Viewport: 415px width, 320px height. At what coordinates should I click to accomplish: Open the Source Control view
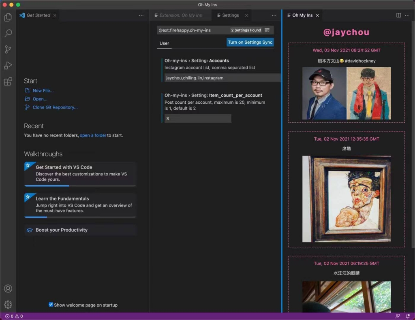pyautogui.click(x=8, y=49)
